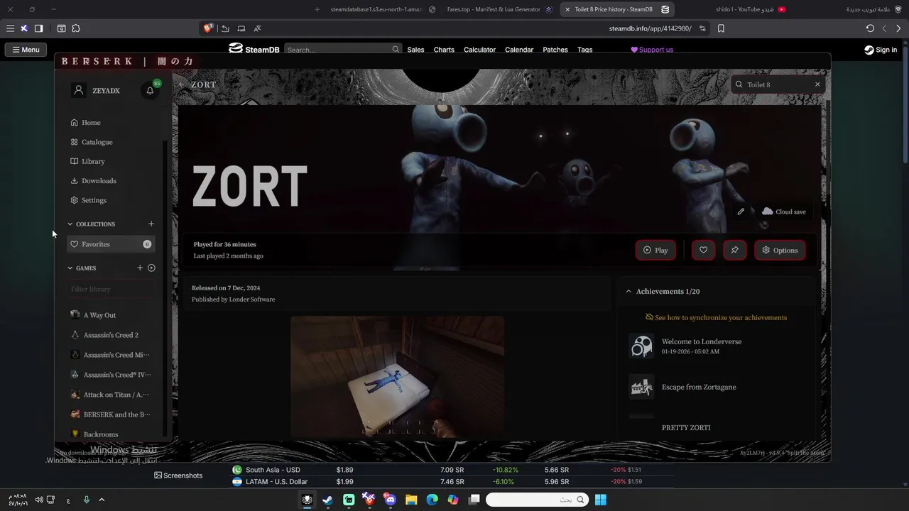Screen dimensions: 909x511
Task: Open the Options button for ZORT
Action: point(780,250)
